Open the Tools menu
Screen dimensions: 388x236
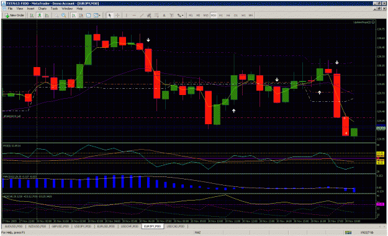[54, 9]
